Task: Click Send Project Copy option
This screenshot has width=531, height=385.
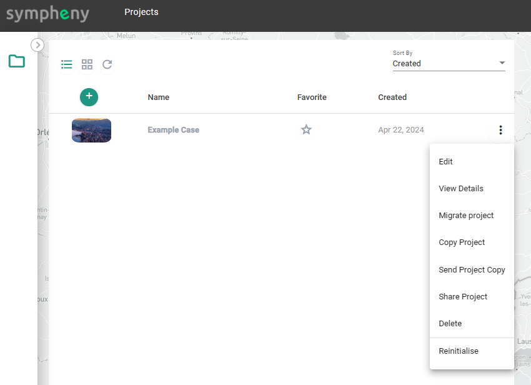Action: [x=472, y=270]
